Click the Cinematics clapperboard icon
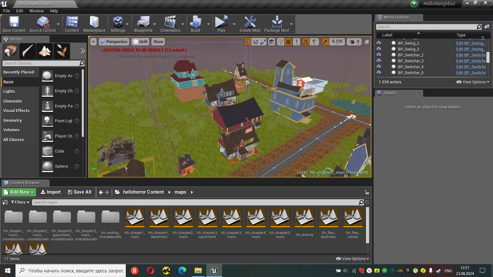The height and width of the screenshot is (277, 493). point(170,24)
